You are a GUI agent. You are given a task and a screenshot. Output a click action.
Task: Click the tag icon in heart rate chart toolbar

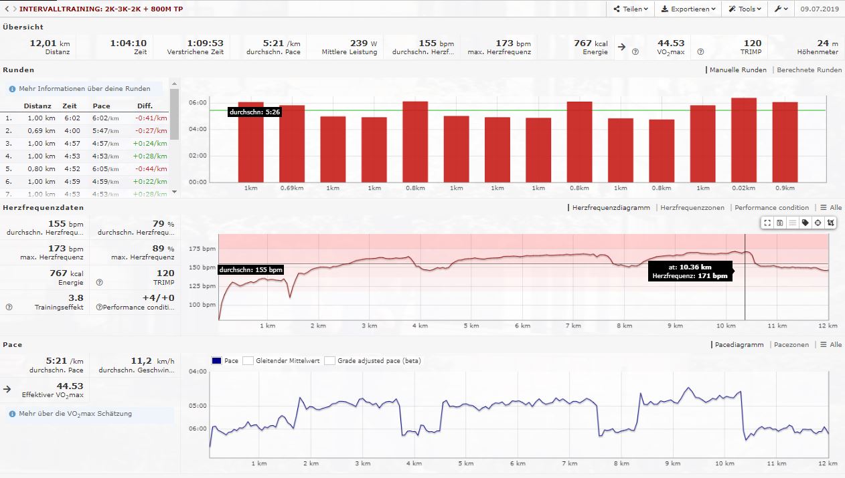(805, 223)
